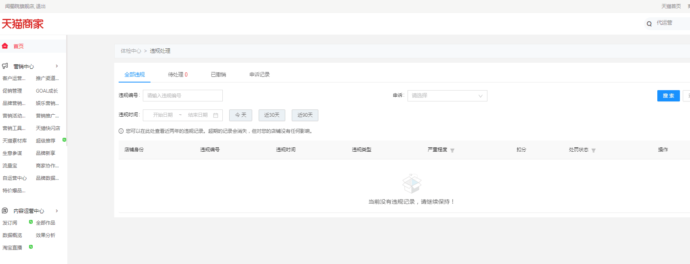Click the 违规类型 column header

pyautogui.click(x=362, y=150)
